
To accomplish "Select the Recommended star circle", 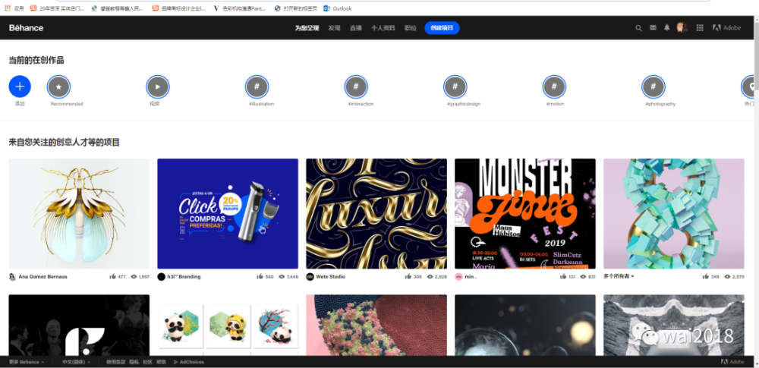I will click(x=58, y=86).
